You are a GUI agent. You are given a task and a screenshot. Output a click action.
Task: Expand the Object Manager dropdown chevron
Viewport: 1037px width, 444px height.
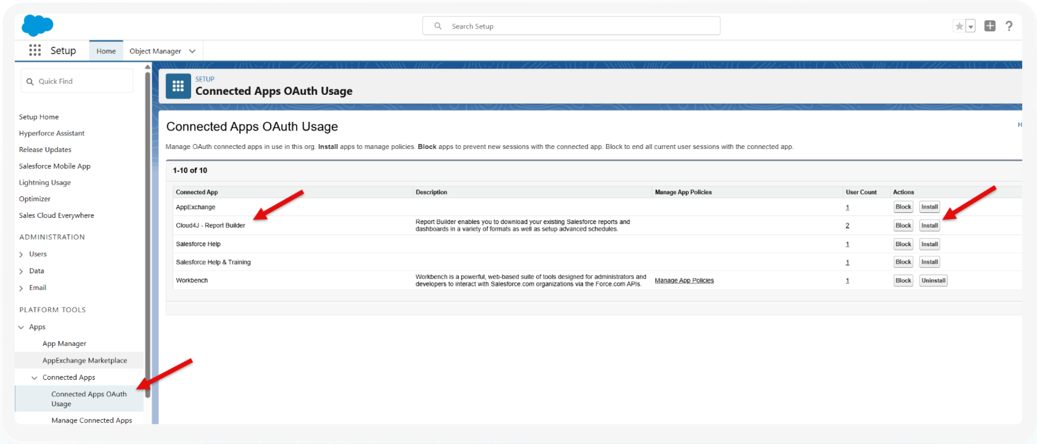click(192, 51)
